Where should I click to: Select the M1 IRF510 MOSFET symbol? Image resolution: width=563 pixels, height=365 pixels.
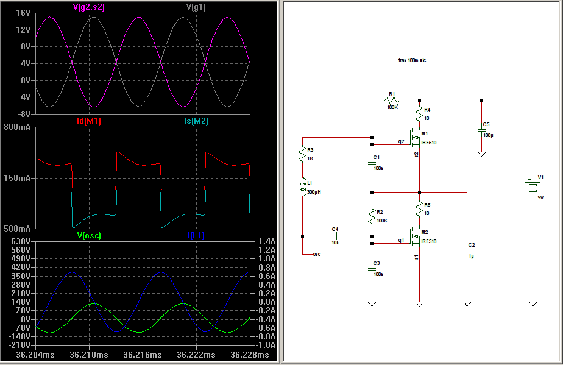click(416, 140)
